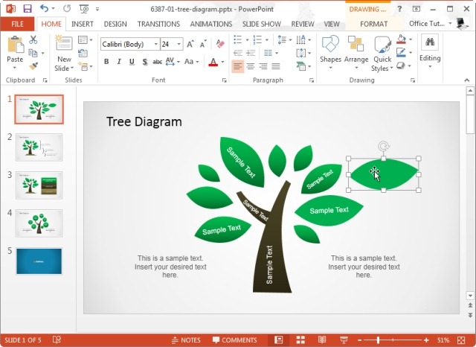Undo the last action
This screenshot has height=347, width=476.
point(45,8)
